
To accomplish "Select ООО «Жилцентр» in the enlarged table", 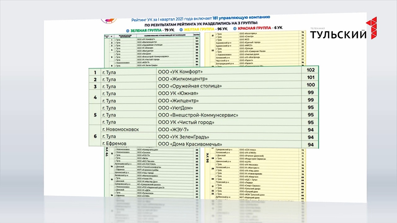I will click(178, 101).
